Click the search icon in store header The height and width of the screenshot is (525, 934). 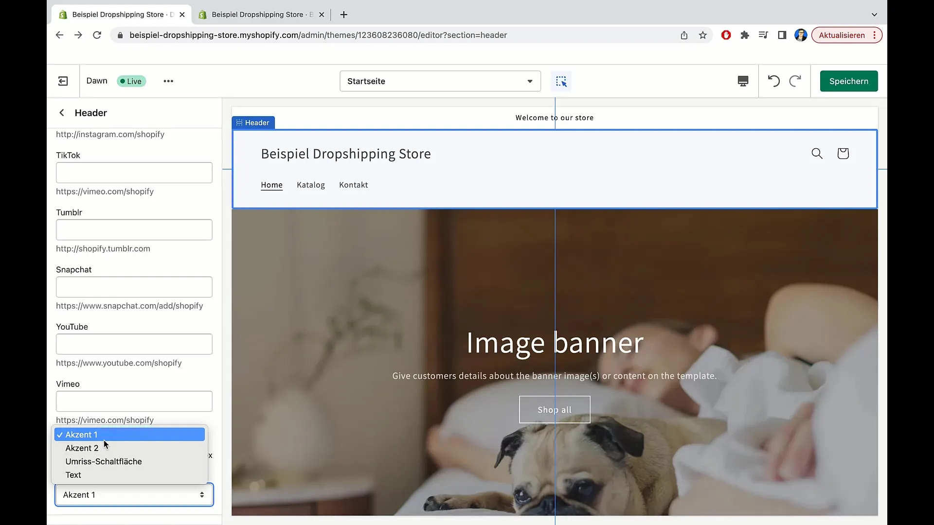(817, 153)
